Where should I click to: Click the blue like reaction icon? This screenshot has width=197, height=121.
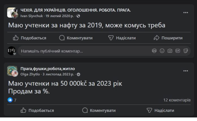tap(10, 100)
